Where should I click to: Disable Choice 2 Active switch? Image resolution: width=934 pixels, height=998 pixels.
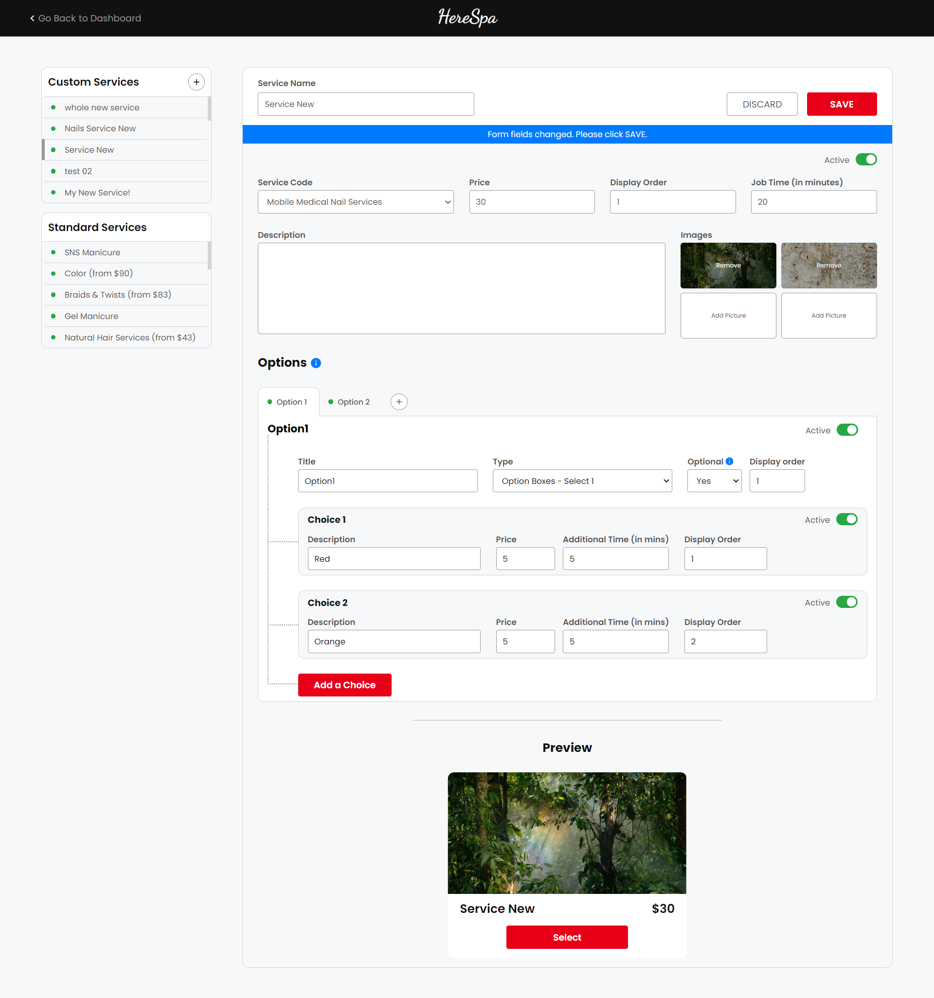click(847, 602)
